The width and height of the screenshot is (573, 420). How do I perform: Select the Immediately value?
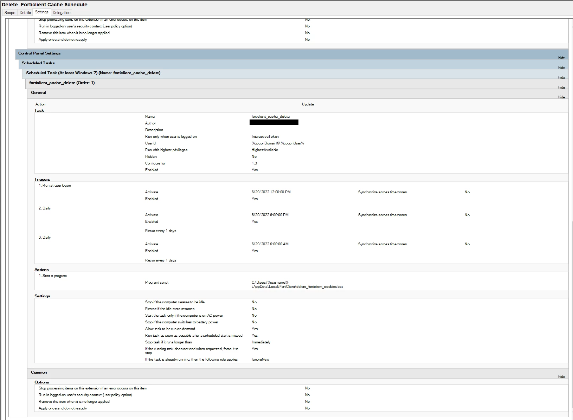pyautogui.click(x=261, y=342)
